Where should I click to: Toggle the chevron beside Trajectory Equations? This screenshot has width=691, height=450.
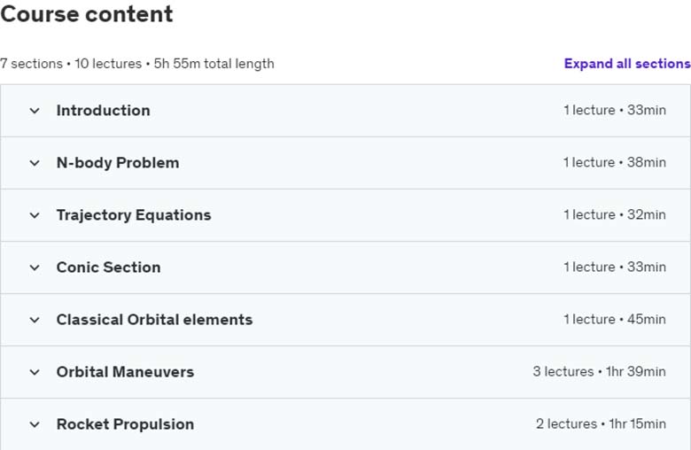click(35, 215)
